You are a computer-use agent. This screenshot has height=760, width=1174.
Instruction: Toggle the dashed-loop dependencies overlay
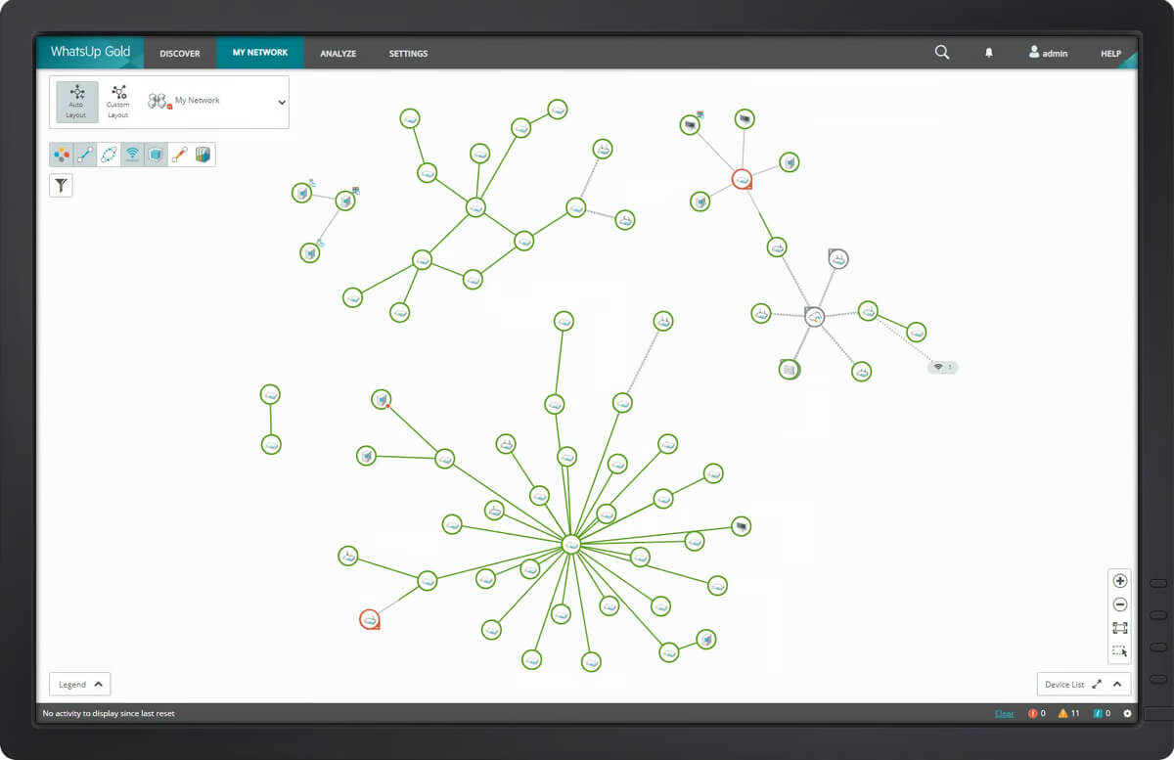[x=109, y=155]
